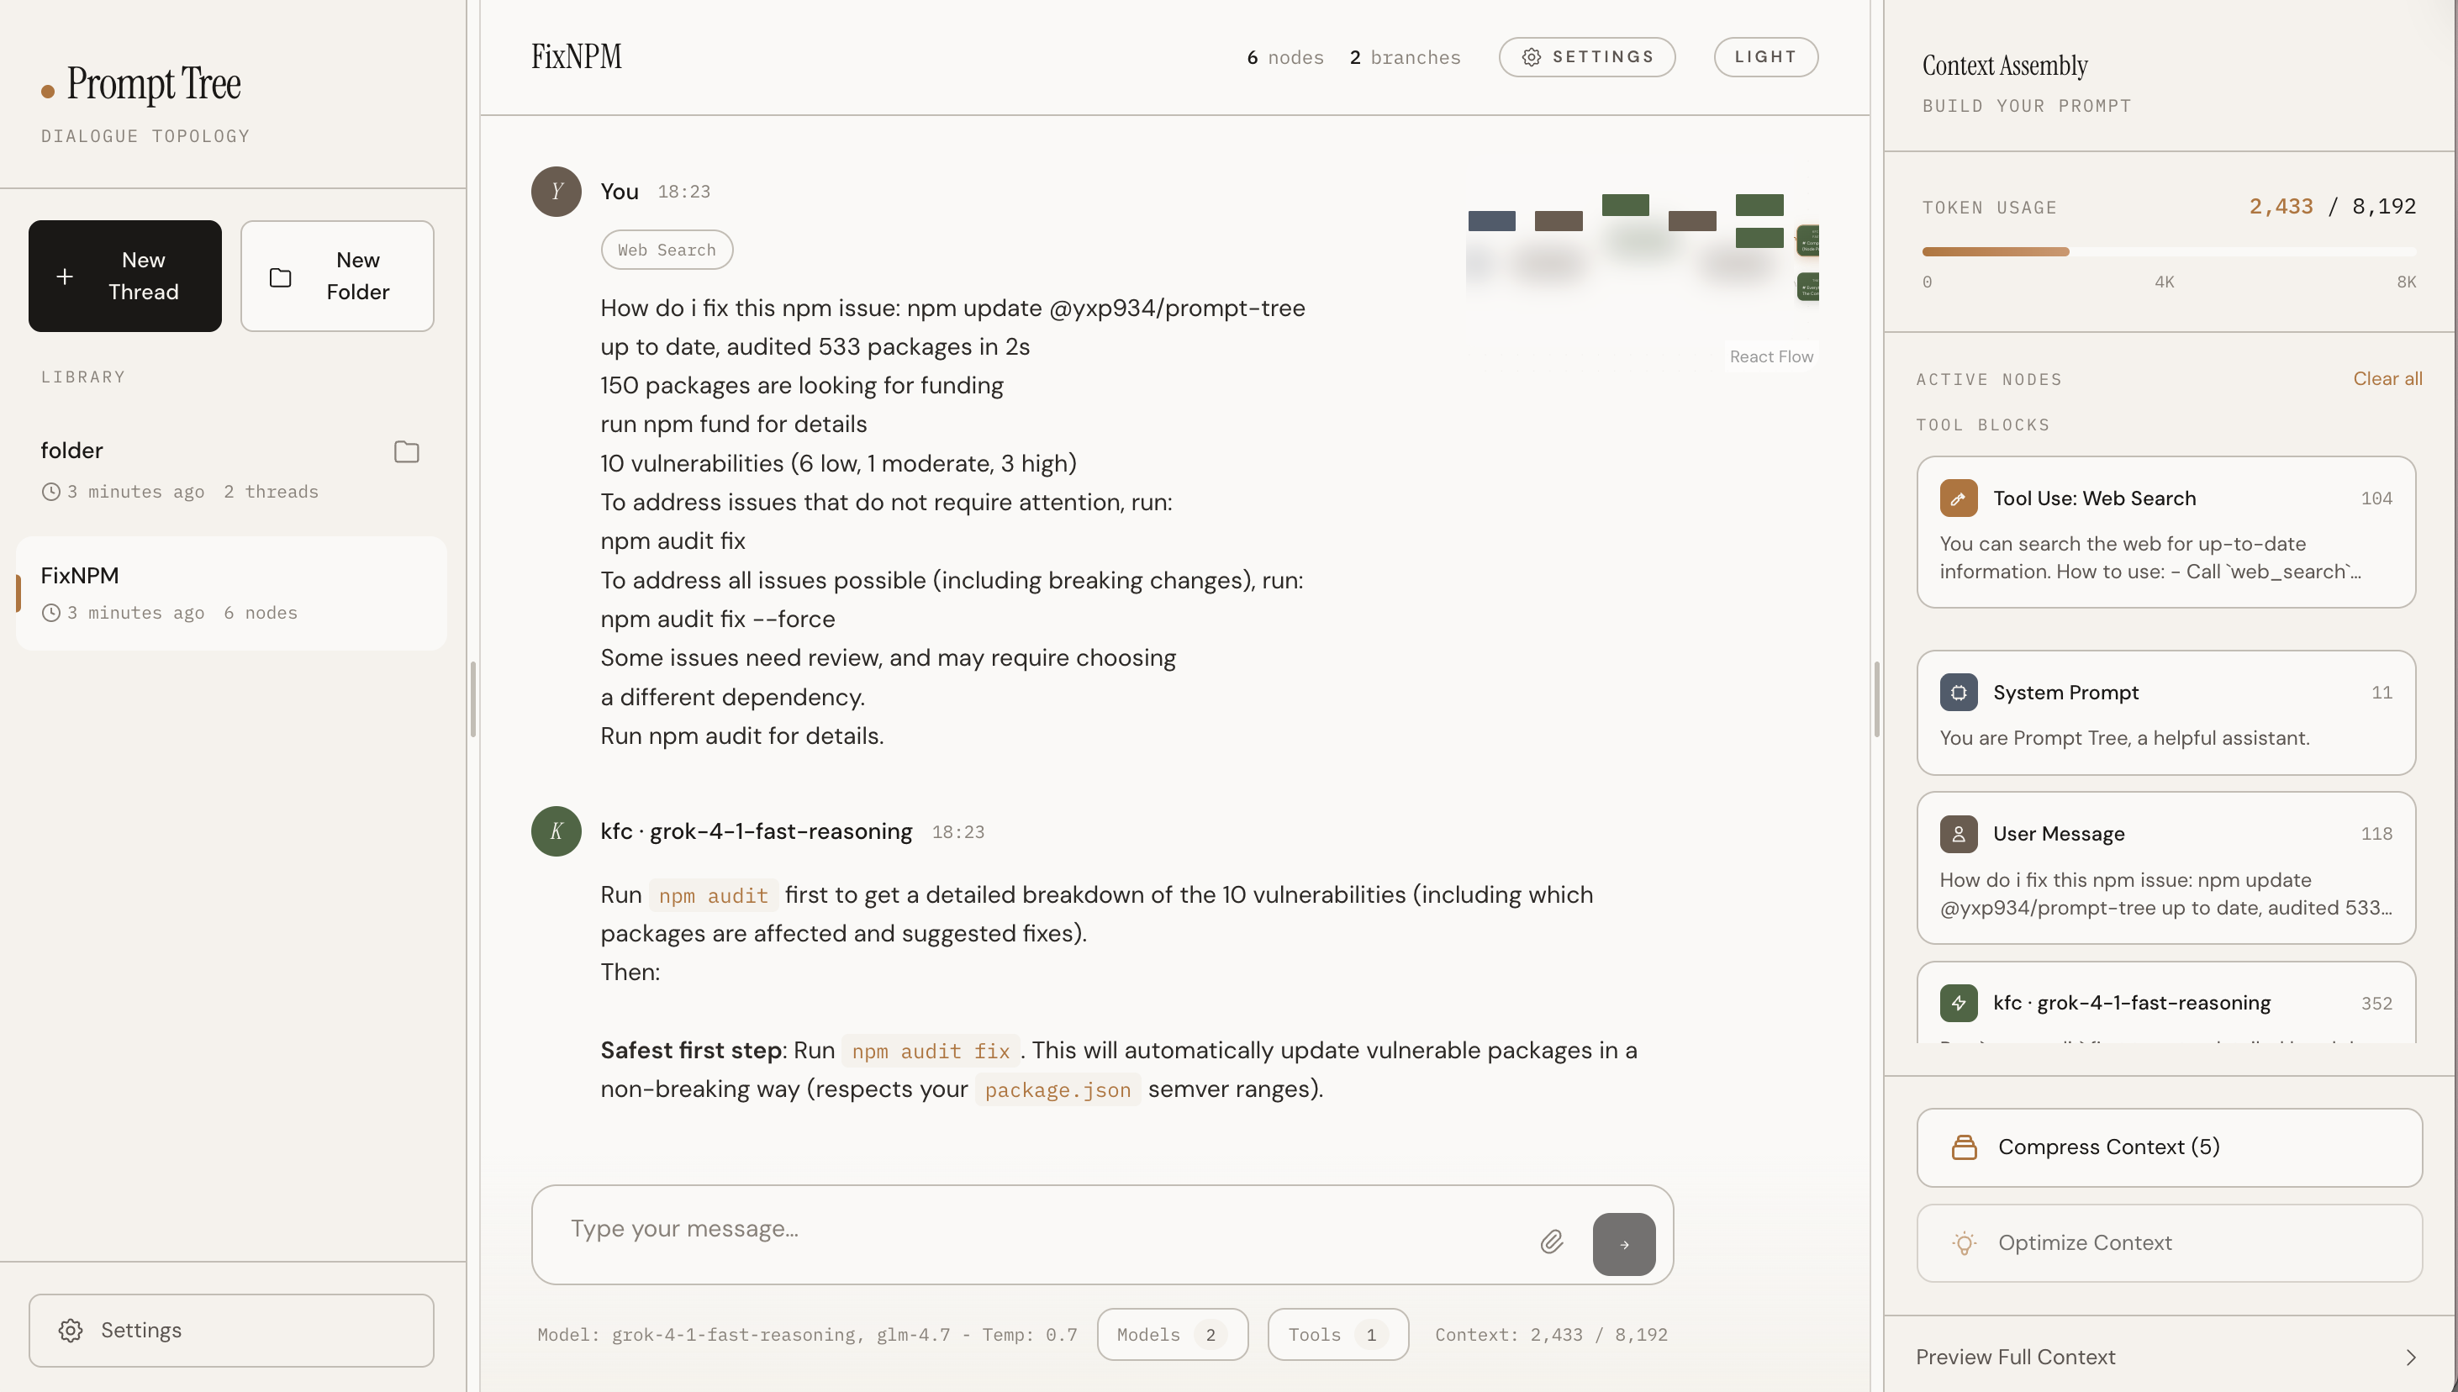Click the gear icon in SETTINGS pill

point(1531,57)
